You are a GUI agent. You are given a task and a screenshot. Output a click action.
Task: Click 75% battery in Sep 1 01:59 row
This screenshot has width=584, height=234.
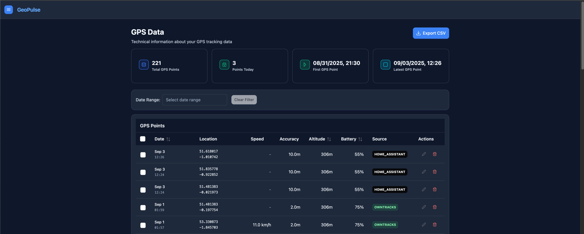[359, 207]
